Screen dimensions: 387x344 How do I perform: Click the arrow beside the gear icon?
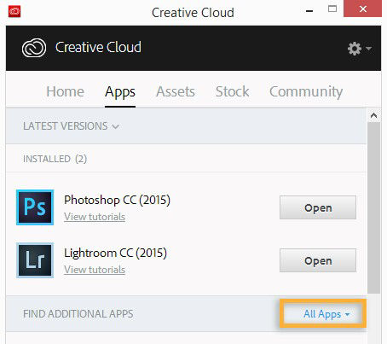coord(368,49)
